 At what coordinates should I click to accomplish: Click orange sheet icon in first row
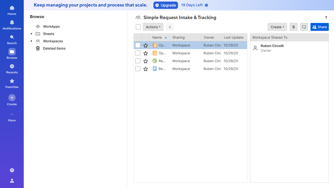[x=155, y=45]
